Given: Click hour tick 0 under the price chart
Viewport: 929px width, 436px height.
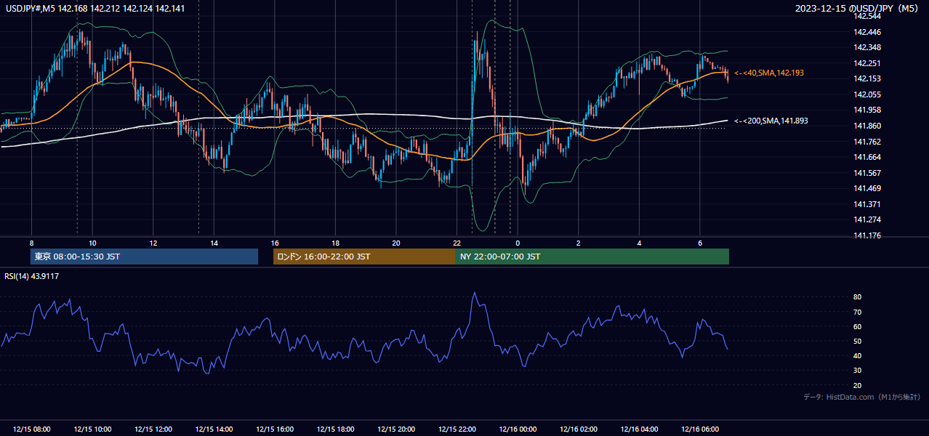Looking at the screenshot, I should pyautogui.click(x=518, y=243).
